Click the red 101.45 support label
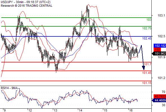The width and height of the screenshot is (166, 112). click(x=147, y=73)
